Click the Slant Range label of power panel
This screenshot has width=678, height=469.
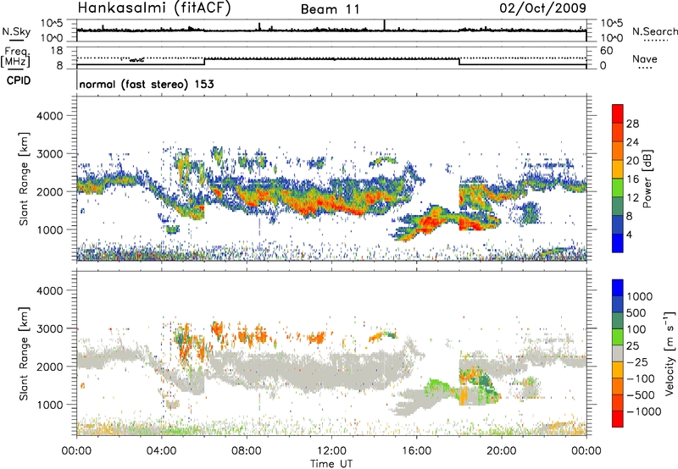tap(24, 179)
